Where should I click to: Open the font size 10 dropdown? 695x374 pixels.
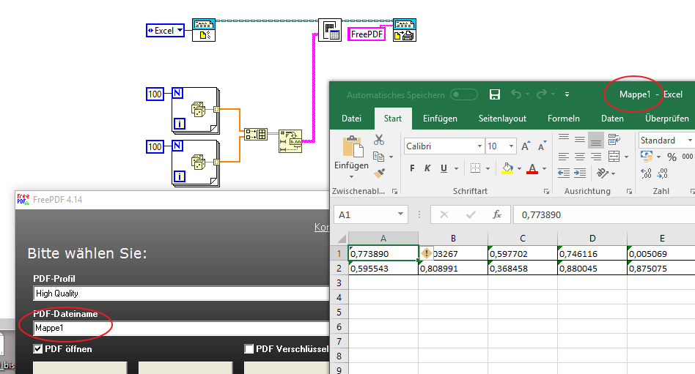pyautogui.click(x=511, y=146)
